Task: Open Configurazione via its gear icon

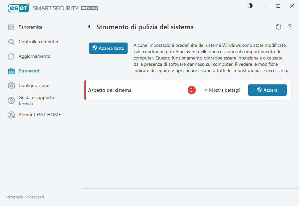Action: (12, 85)
